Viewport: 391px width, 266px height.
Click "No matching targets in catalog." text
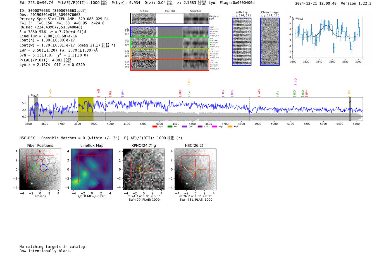coord(53,247)
